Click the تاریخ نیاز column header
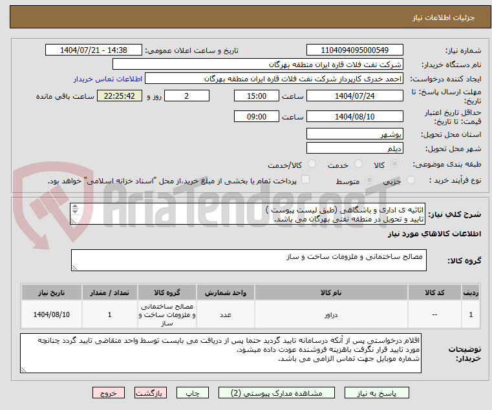Viewport: 492px width, 410px height. (x=52, y=292)
